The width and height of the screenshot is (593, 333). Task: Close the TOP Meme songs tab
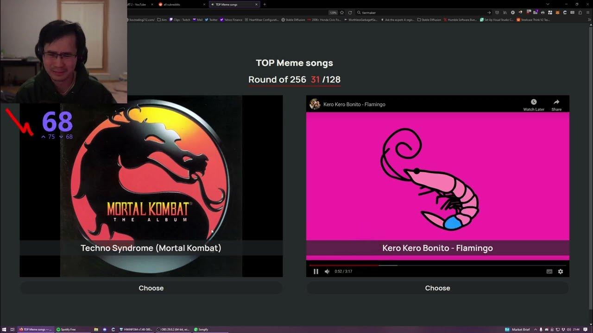[x=256, y=4]
